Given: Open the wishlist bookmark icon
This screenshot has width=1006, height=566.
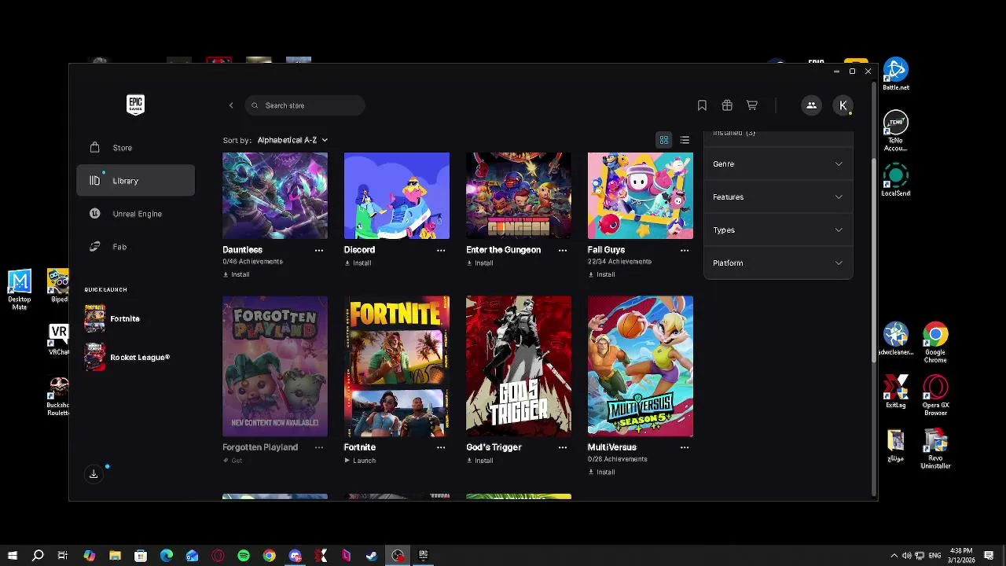Looking at the screenshot, I should [x=702, y=105].
